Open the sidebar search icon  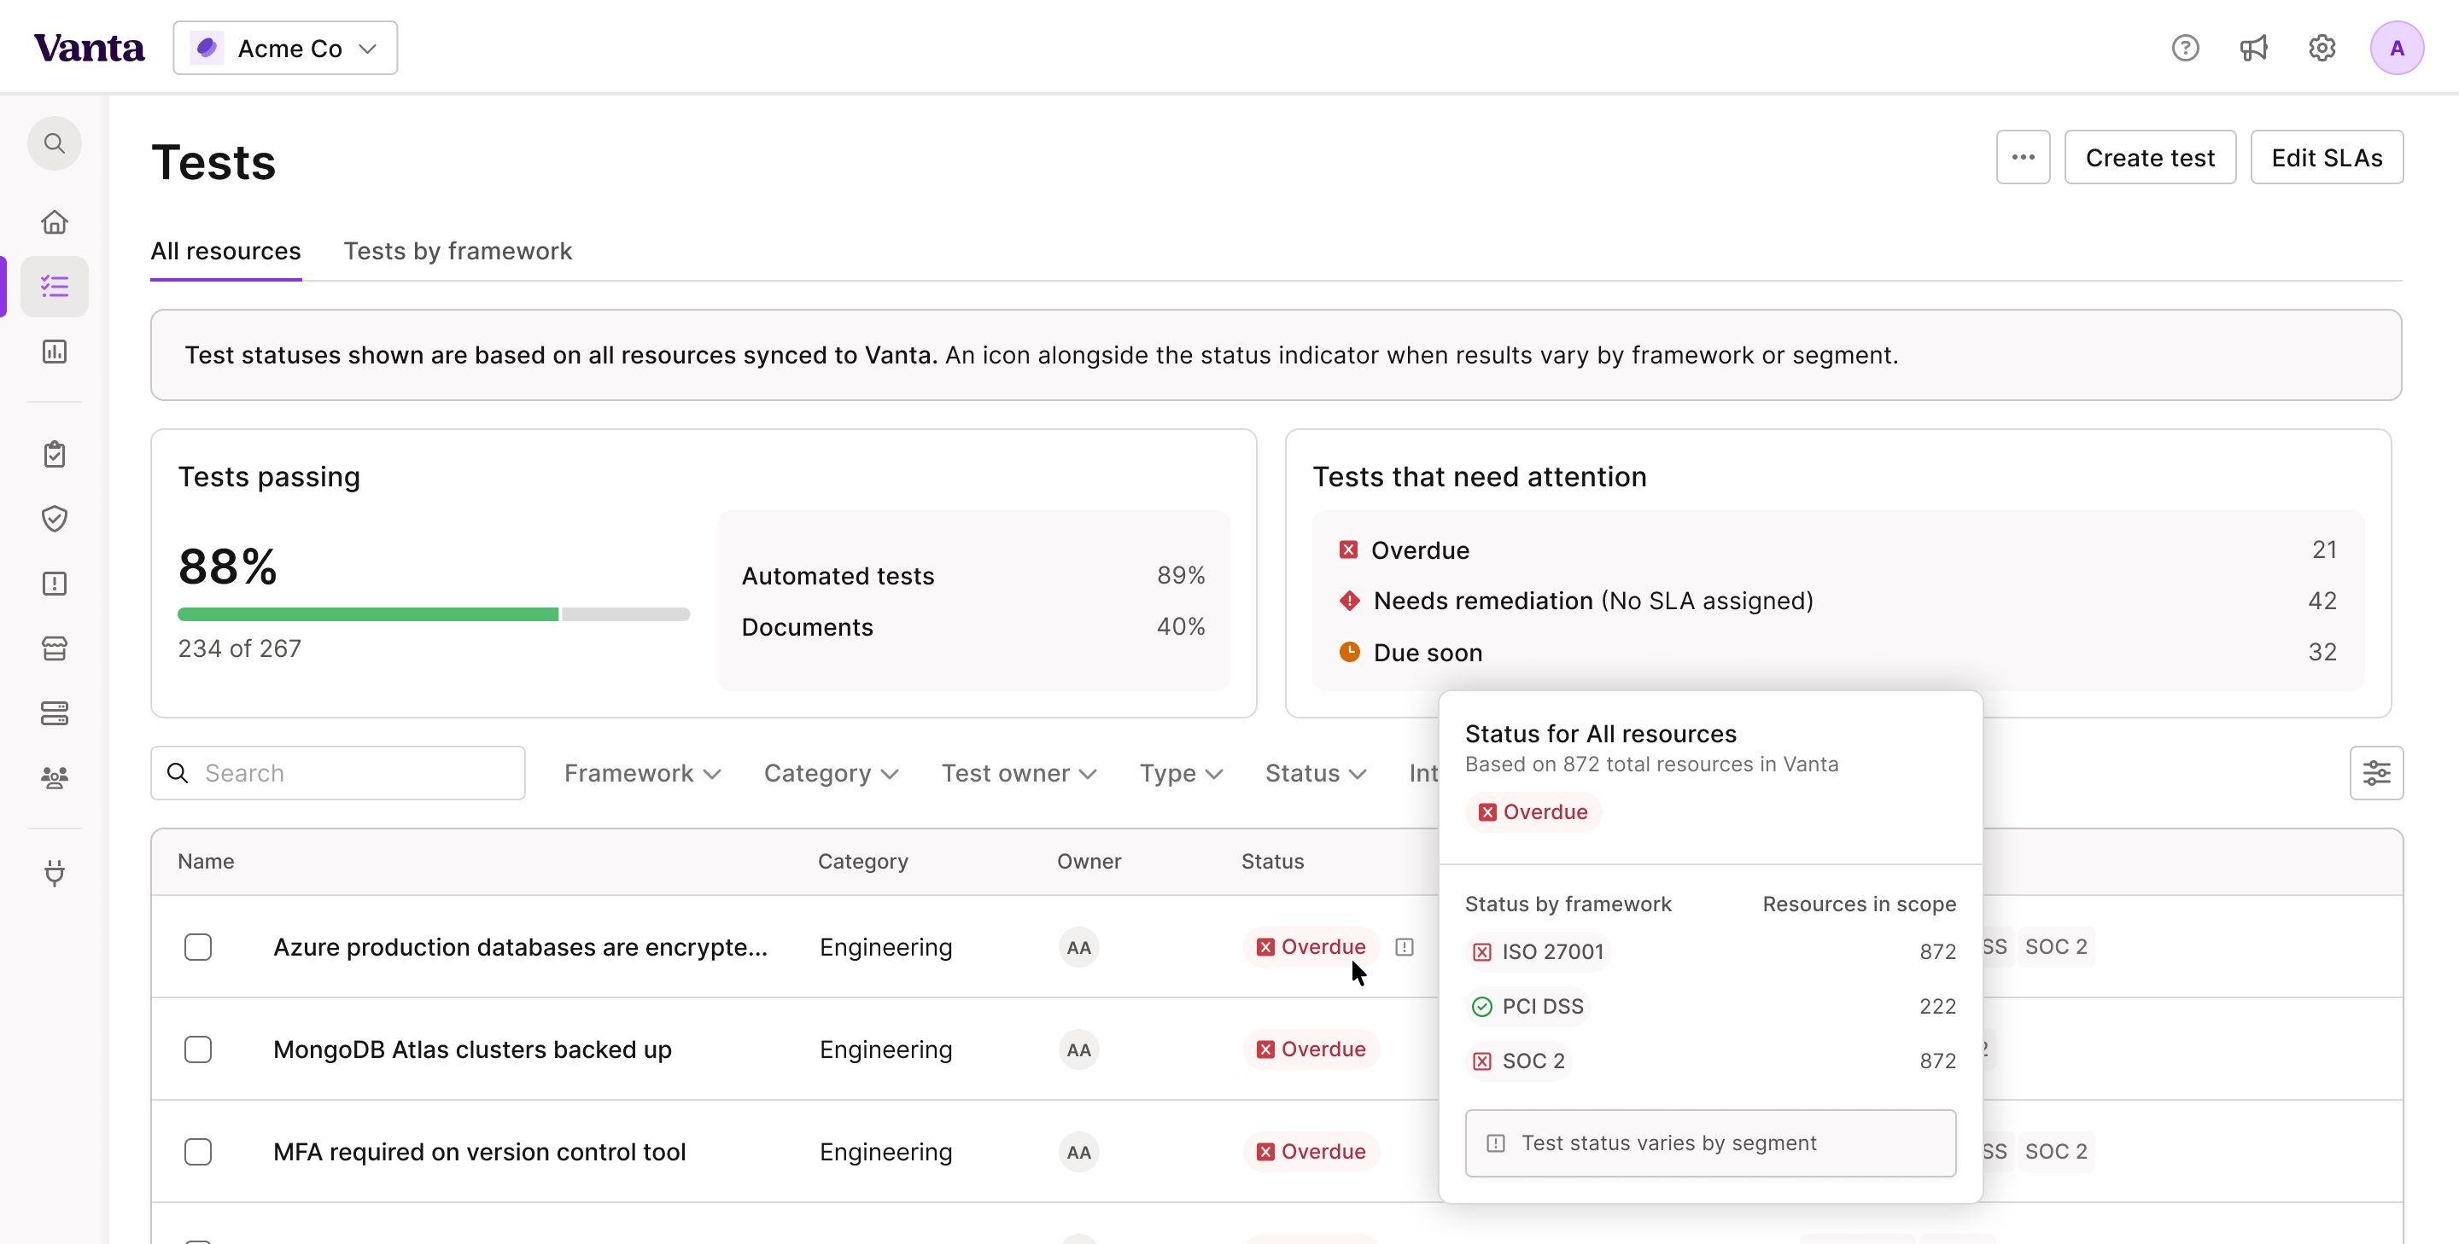point(55,143)
